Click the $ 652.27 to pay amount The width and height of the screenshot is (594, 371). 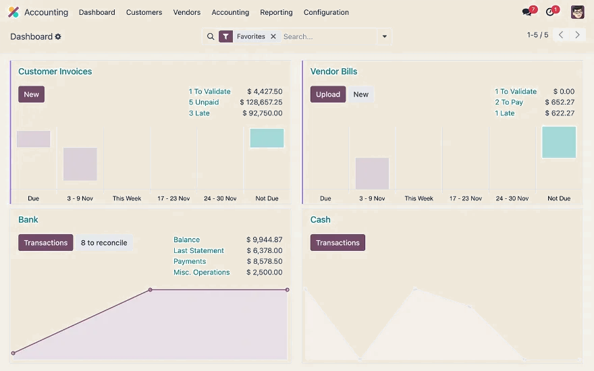pos(560,103)
